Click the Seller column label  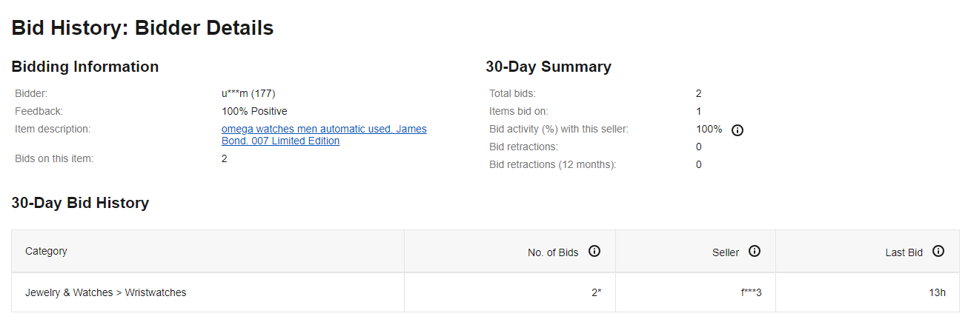coord(726,252)
